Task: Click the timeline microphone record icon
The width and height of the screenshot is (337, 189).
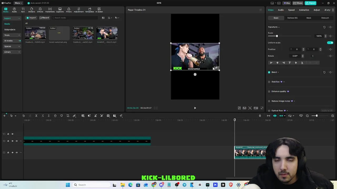Action: tap(260, 116)
